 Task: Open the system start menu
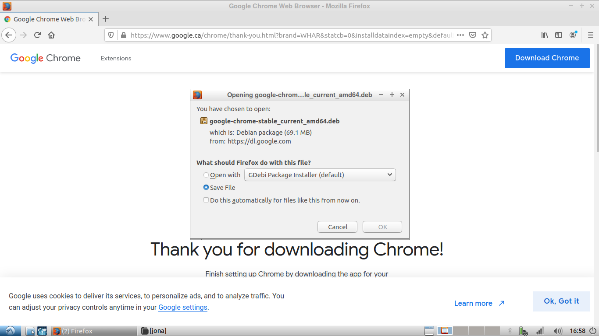[10, 331]
